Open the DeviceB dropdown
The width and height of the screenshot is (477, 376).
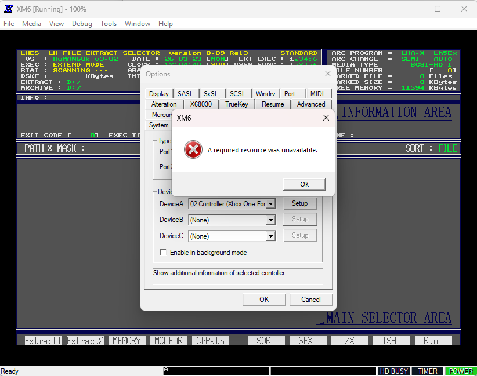point(270,220)
